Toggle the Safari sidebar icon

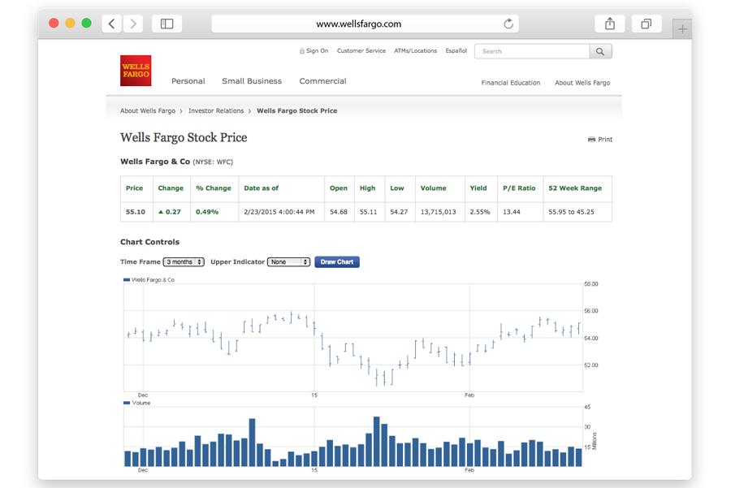[x=167, y=24]
